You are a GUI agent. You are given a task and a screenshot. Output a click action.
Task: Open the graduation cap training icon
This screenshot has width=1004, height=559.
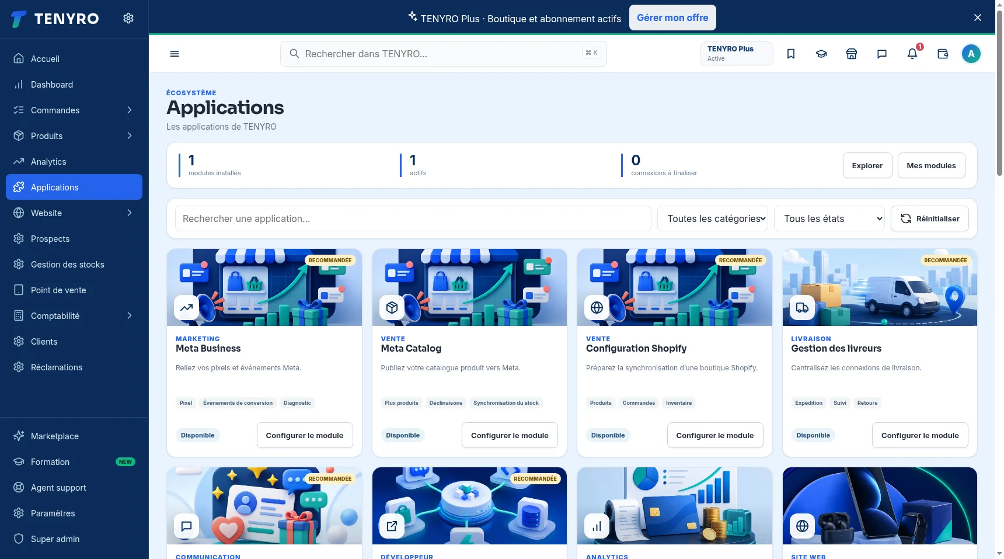[x=821, y=54]
